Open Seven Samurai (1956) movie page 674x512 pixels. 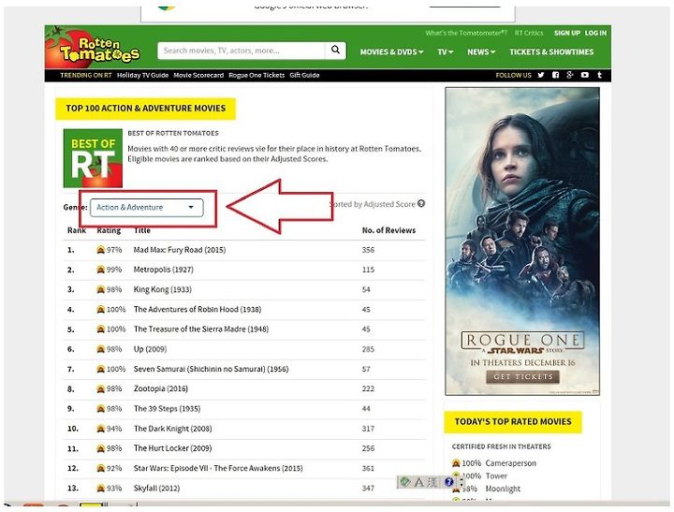211,369
